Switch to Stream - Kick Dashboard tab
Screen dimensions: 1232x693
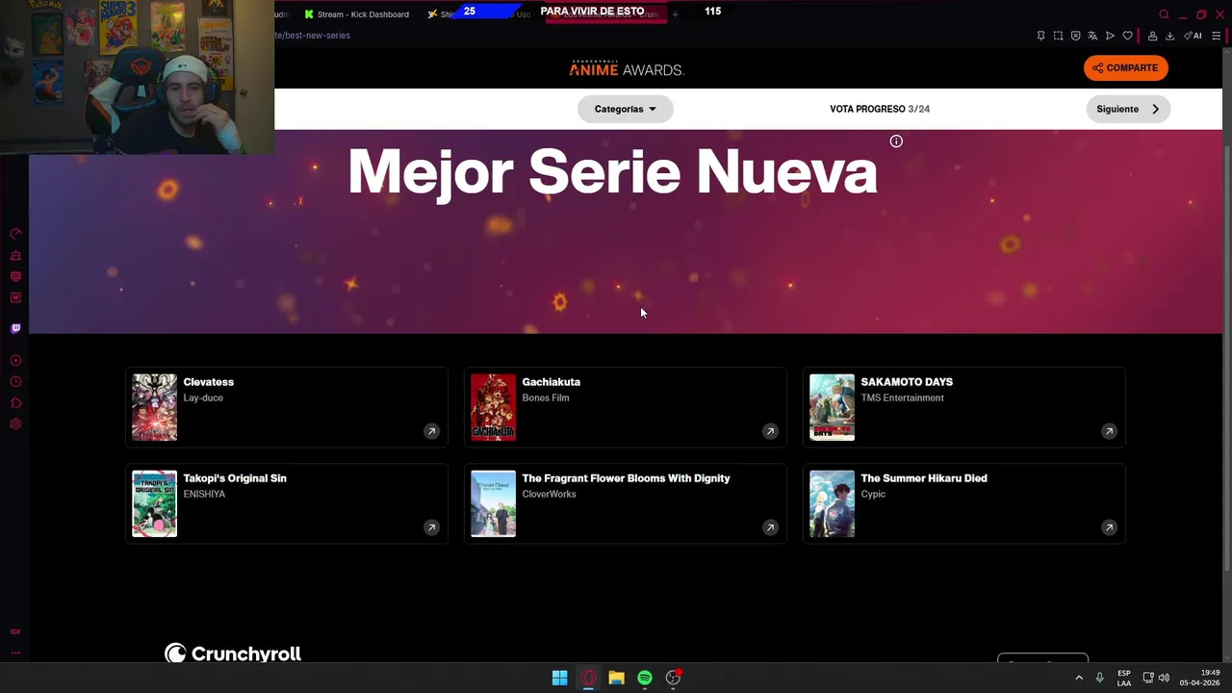pyautogui.click(x=356, y=14)
